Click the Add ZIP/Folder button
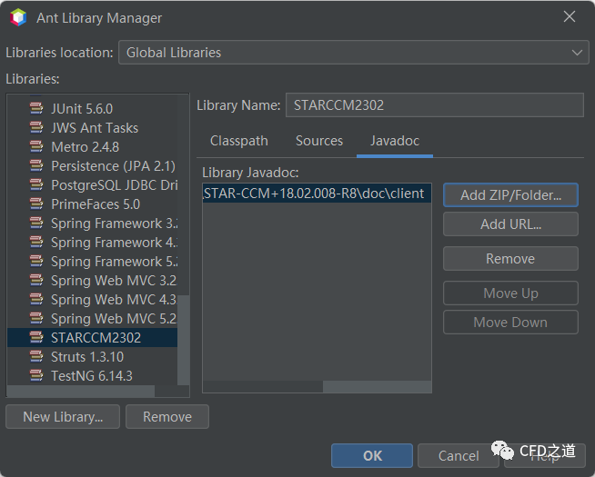This screenshot has width=595, height=477. click(x=510, y=194)
